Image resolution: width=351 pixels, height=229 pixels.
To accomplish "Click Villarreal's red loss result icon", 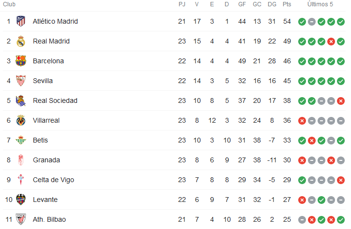I will coord(302,121).
